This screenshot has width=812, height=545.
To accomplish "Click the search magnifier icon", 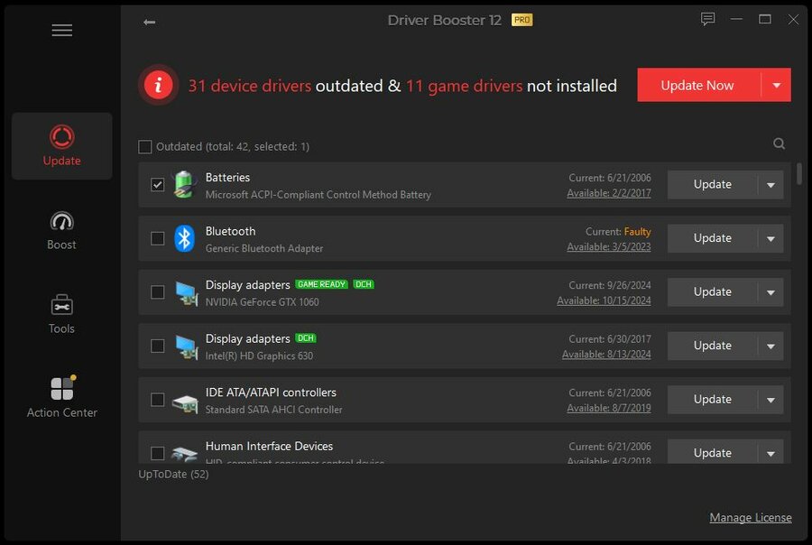I will pyautogui.click(x=779, y=143).
